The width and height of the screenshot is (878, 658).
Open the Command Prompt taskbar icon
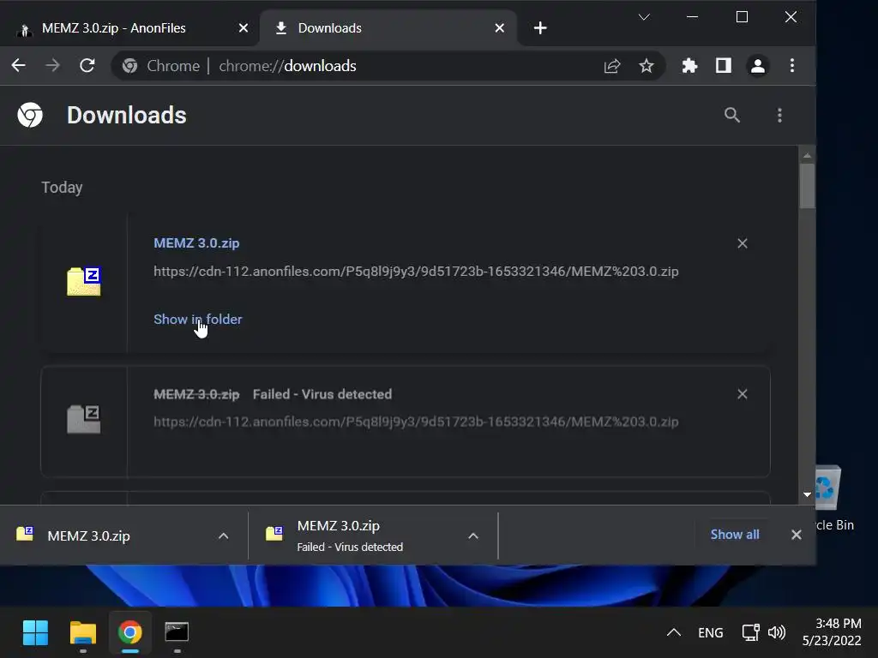(177, 633)
